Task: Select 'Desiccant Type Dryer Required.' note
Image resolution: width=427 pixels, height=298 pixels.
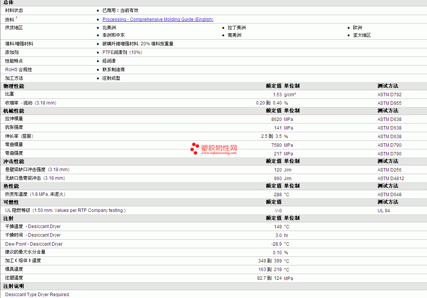Action: pyautogui.click(x=37, y=295)
